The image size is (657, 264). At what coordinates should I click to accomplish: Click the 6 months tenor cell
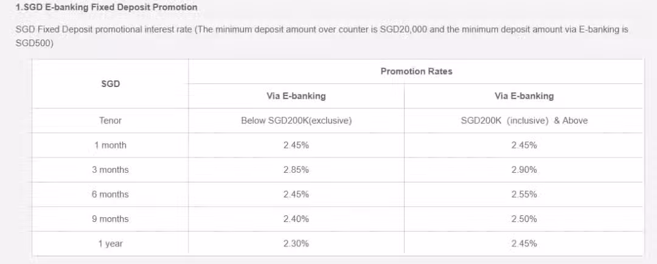(x=110, y=195)
